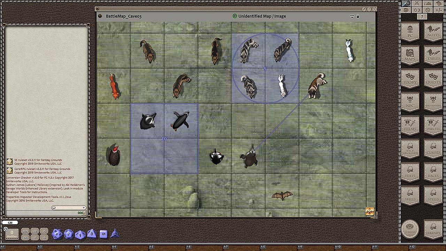Click the walking figure icon under toolbar

tap(422, 17)
